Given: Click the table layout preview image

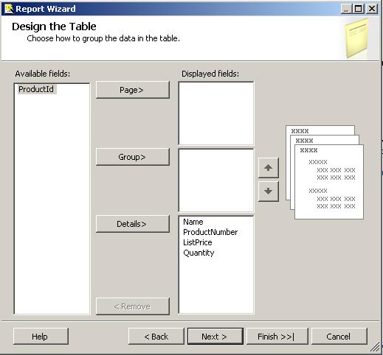Looking at the screenshot, I should 325,172.
